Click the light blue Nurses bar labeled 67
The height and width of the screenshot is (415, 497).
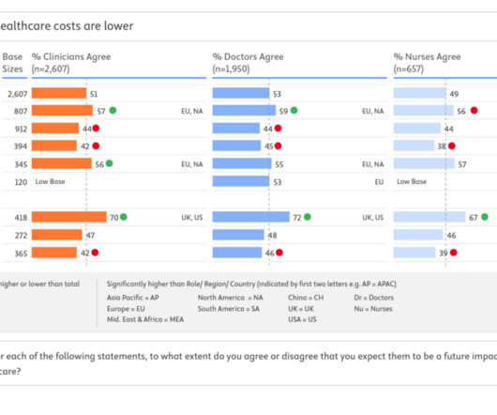429,217
